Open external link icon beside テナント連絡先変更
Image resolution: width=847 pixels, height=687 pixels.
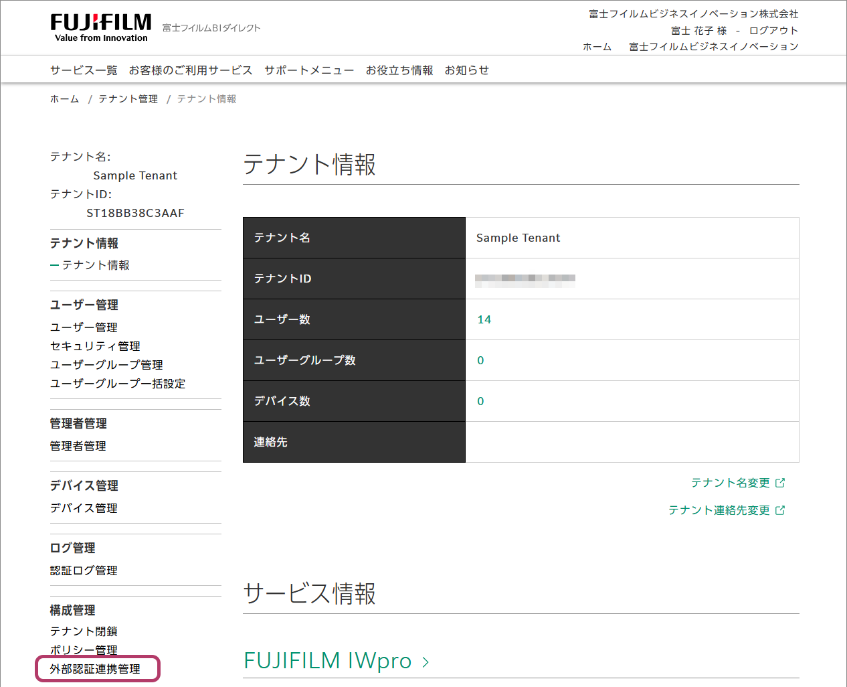780,510
